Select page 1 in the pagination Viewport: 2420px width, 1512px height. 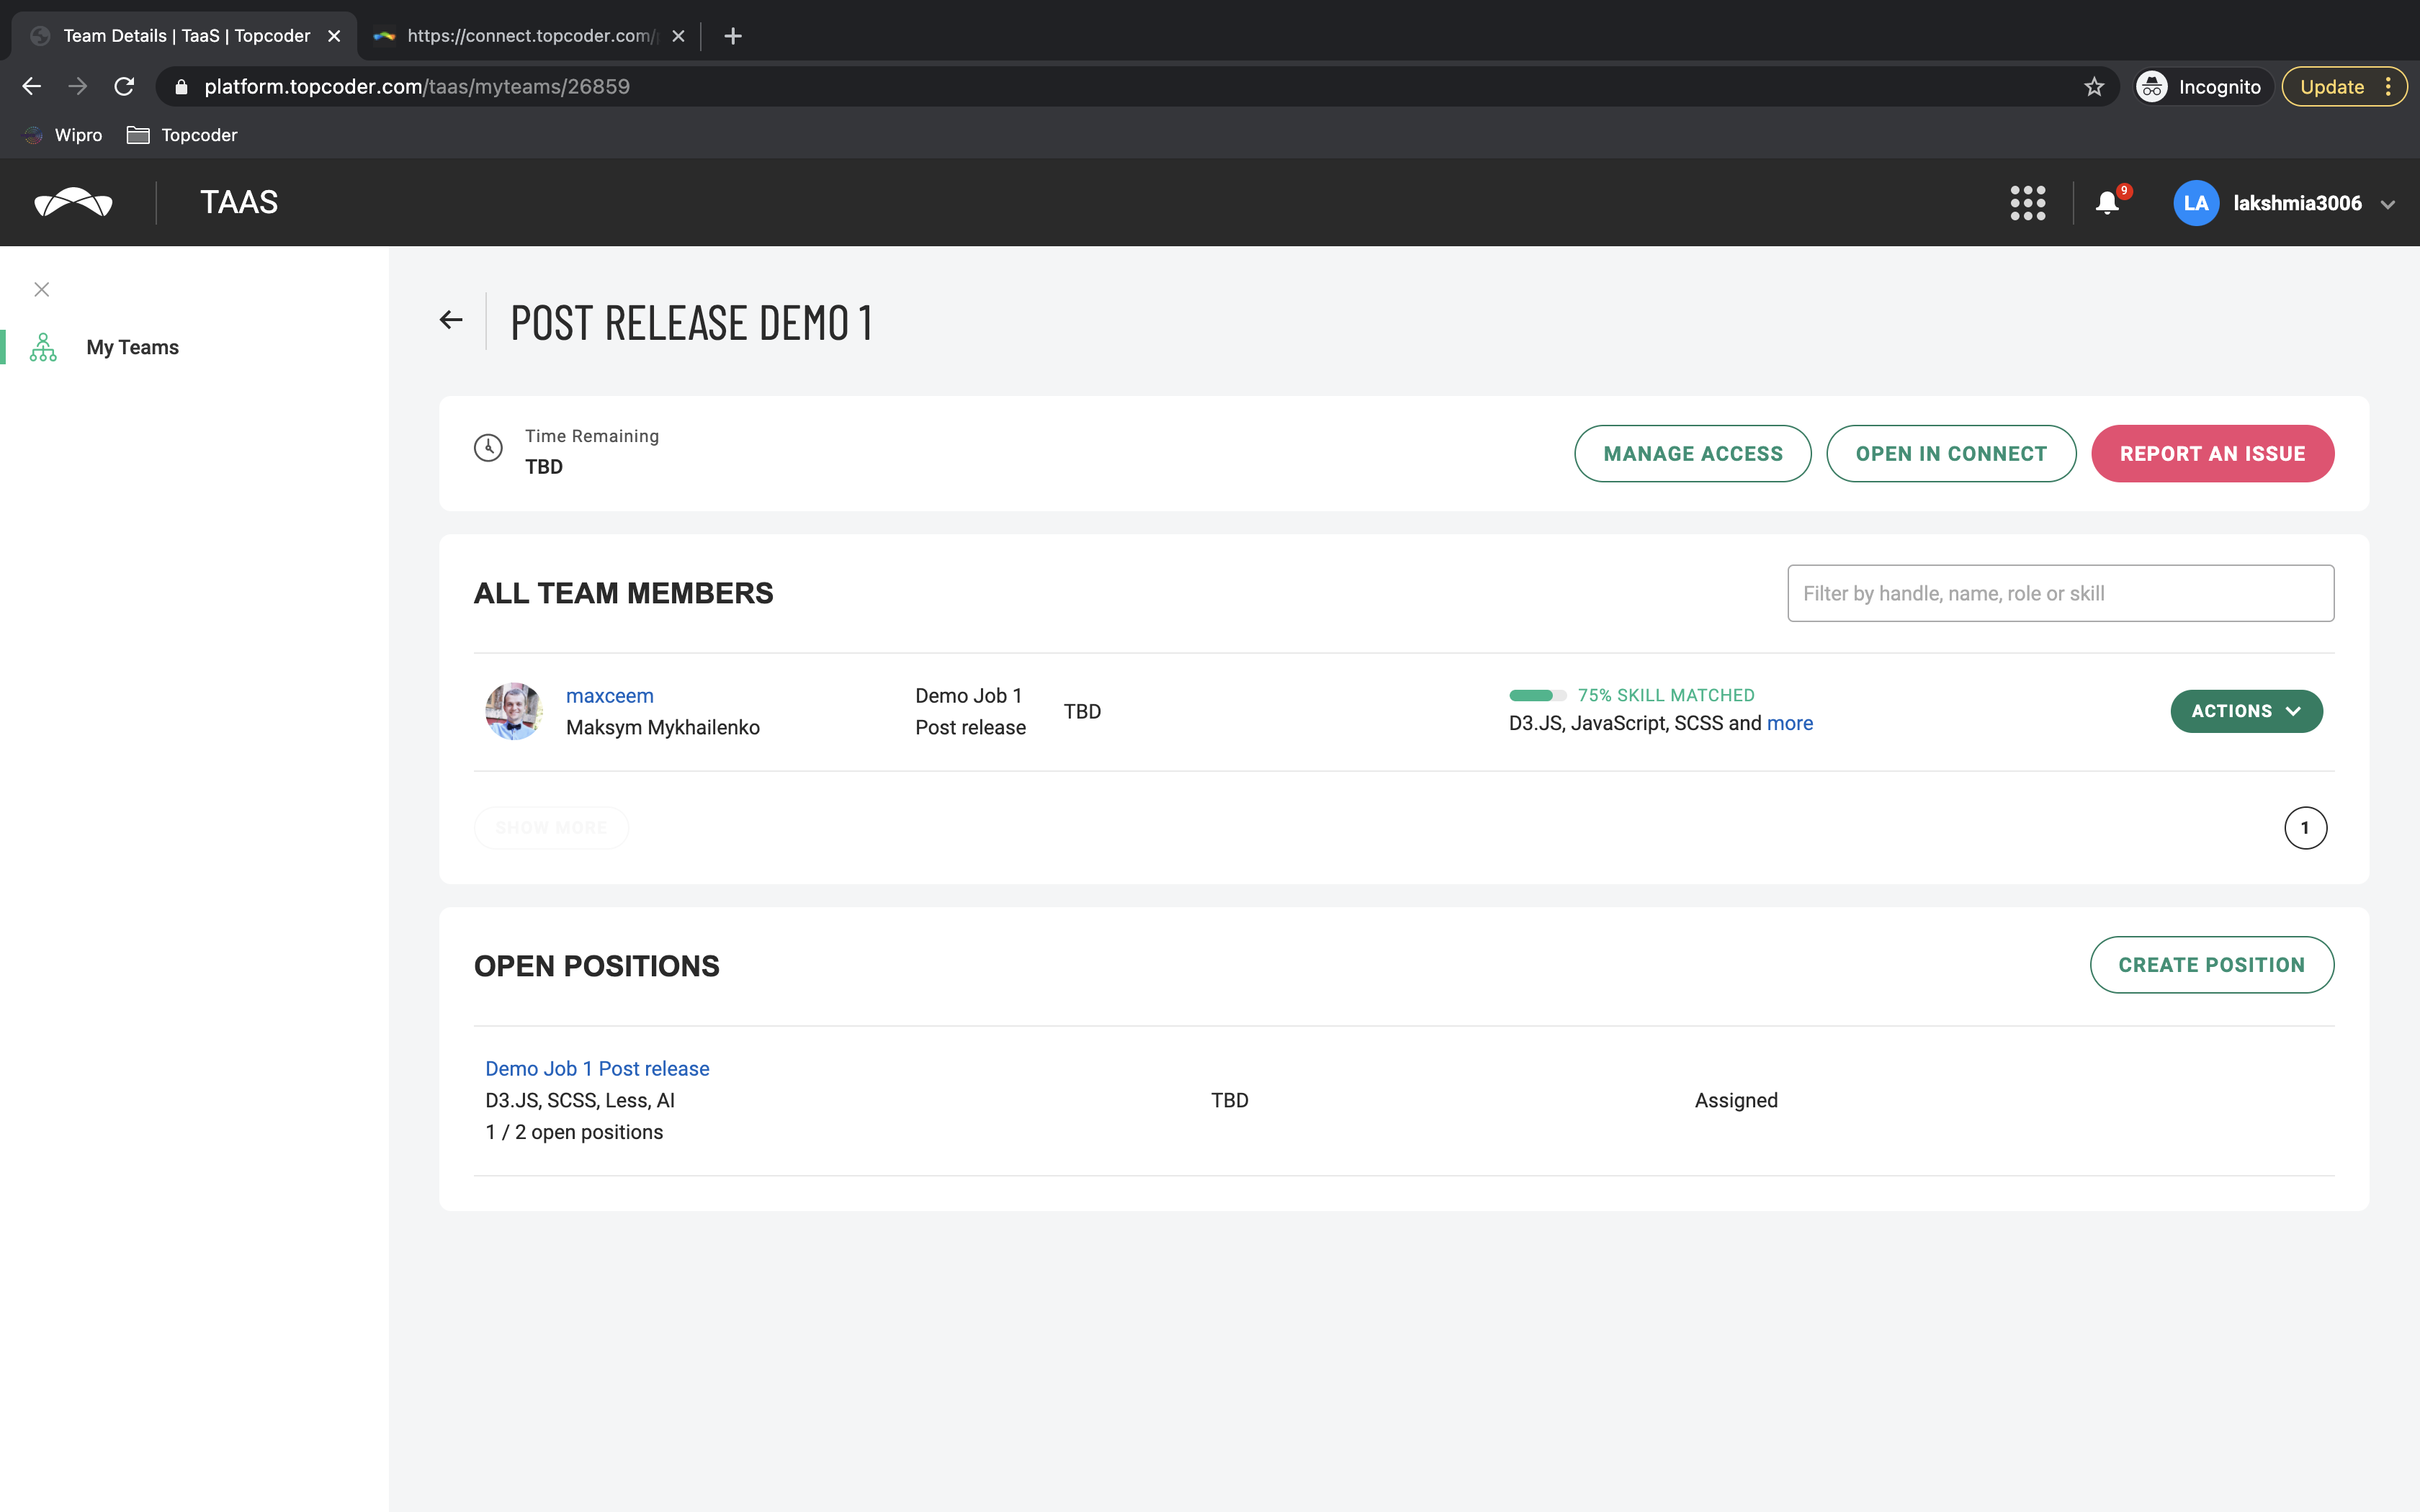pyautogui.click(x=2305, y=828)
